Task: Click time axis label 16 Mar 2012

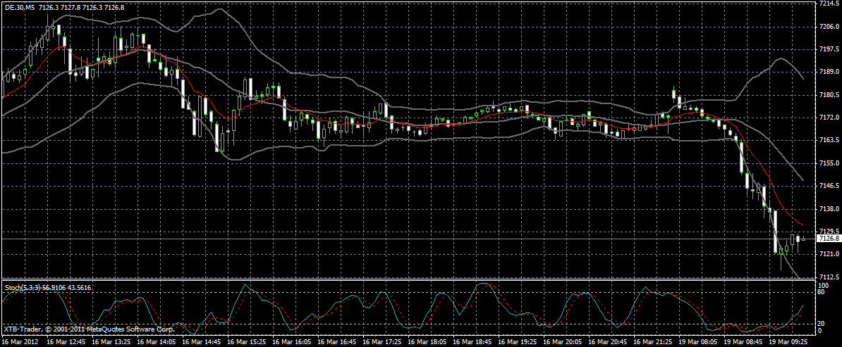Action: (20, 341)
